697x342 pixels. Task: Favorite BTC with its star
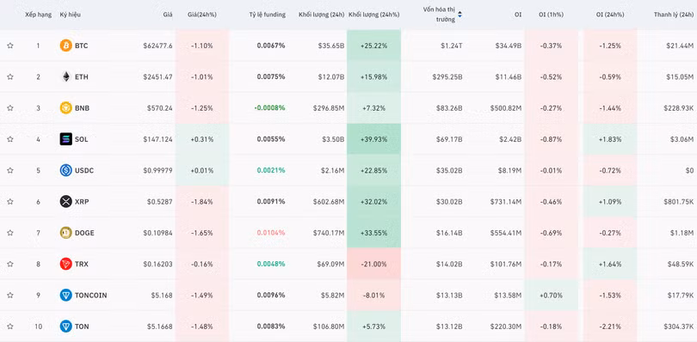[x=10, y=46]
